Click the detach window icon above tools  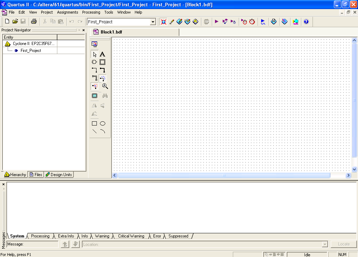click(94, 44)
